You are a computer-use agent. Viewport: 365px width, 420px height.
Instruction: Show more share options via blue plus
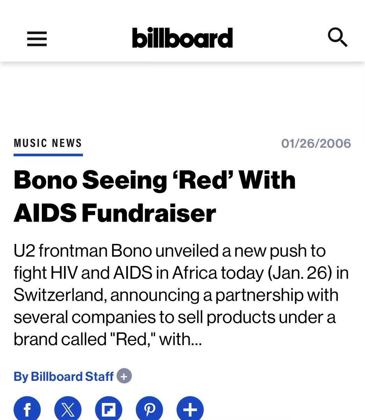point(190,409)
